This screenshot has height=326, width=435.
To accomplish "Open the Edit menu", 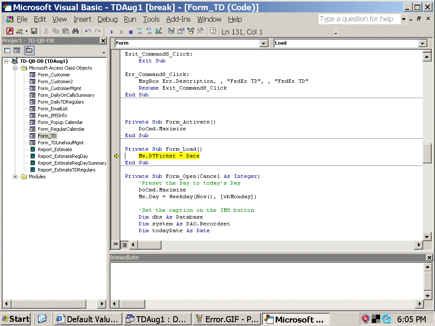I will pos(40,19).
